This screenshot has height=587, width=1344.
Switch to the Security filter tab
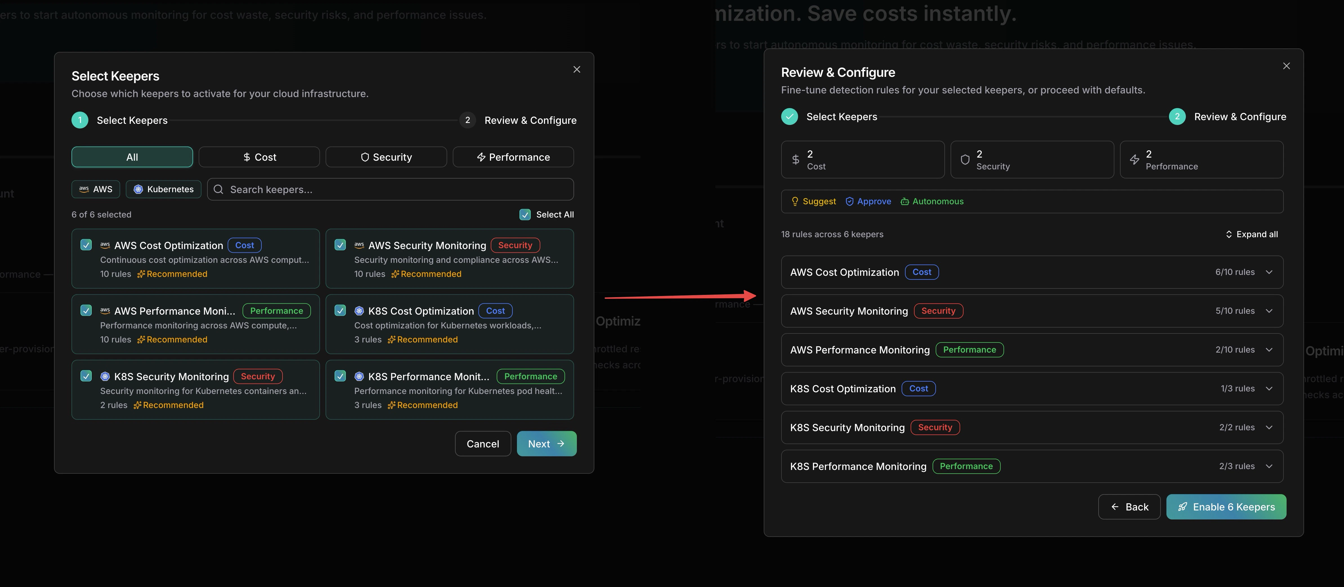[386, 156]
